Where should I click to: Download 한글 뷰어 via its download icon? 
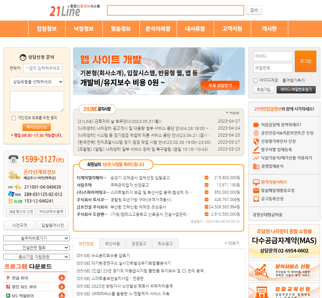click(x=62, y=278)
